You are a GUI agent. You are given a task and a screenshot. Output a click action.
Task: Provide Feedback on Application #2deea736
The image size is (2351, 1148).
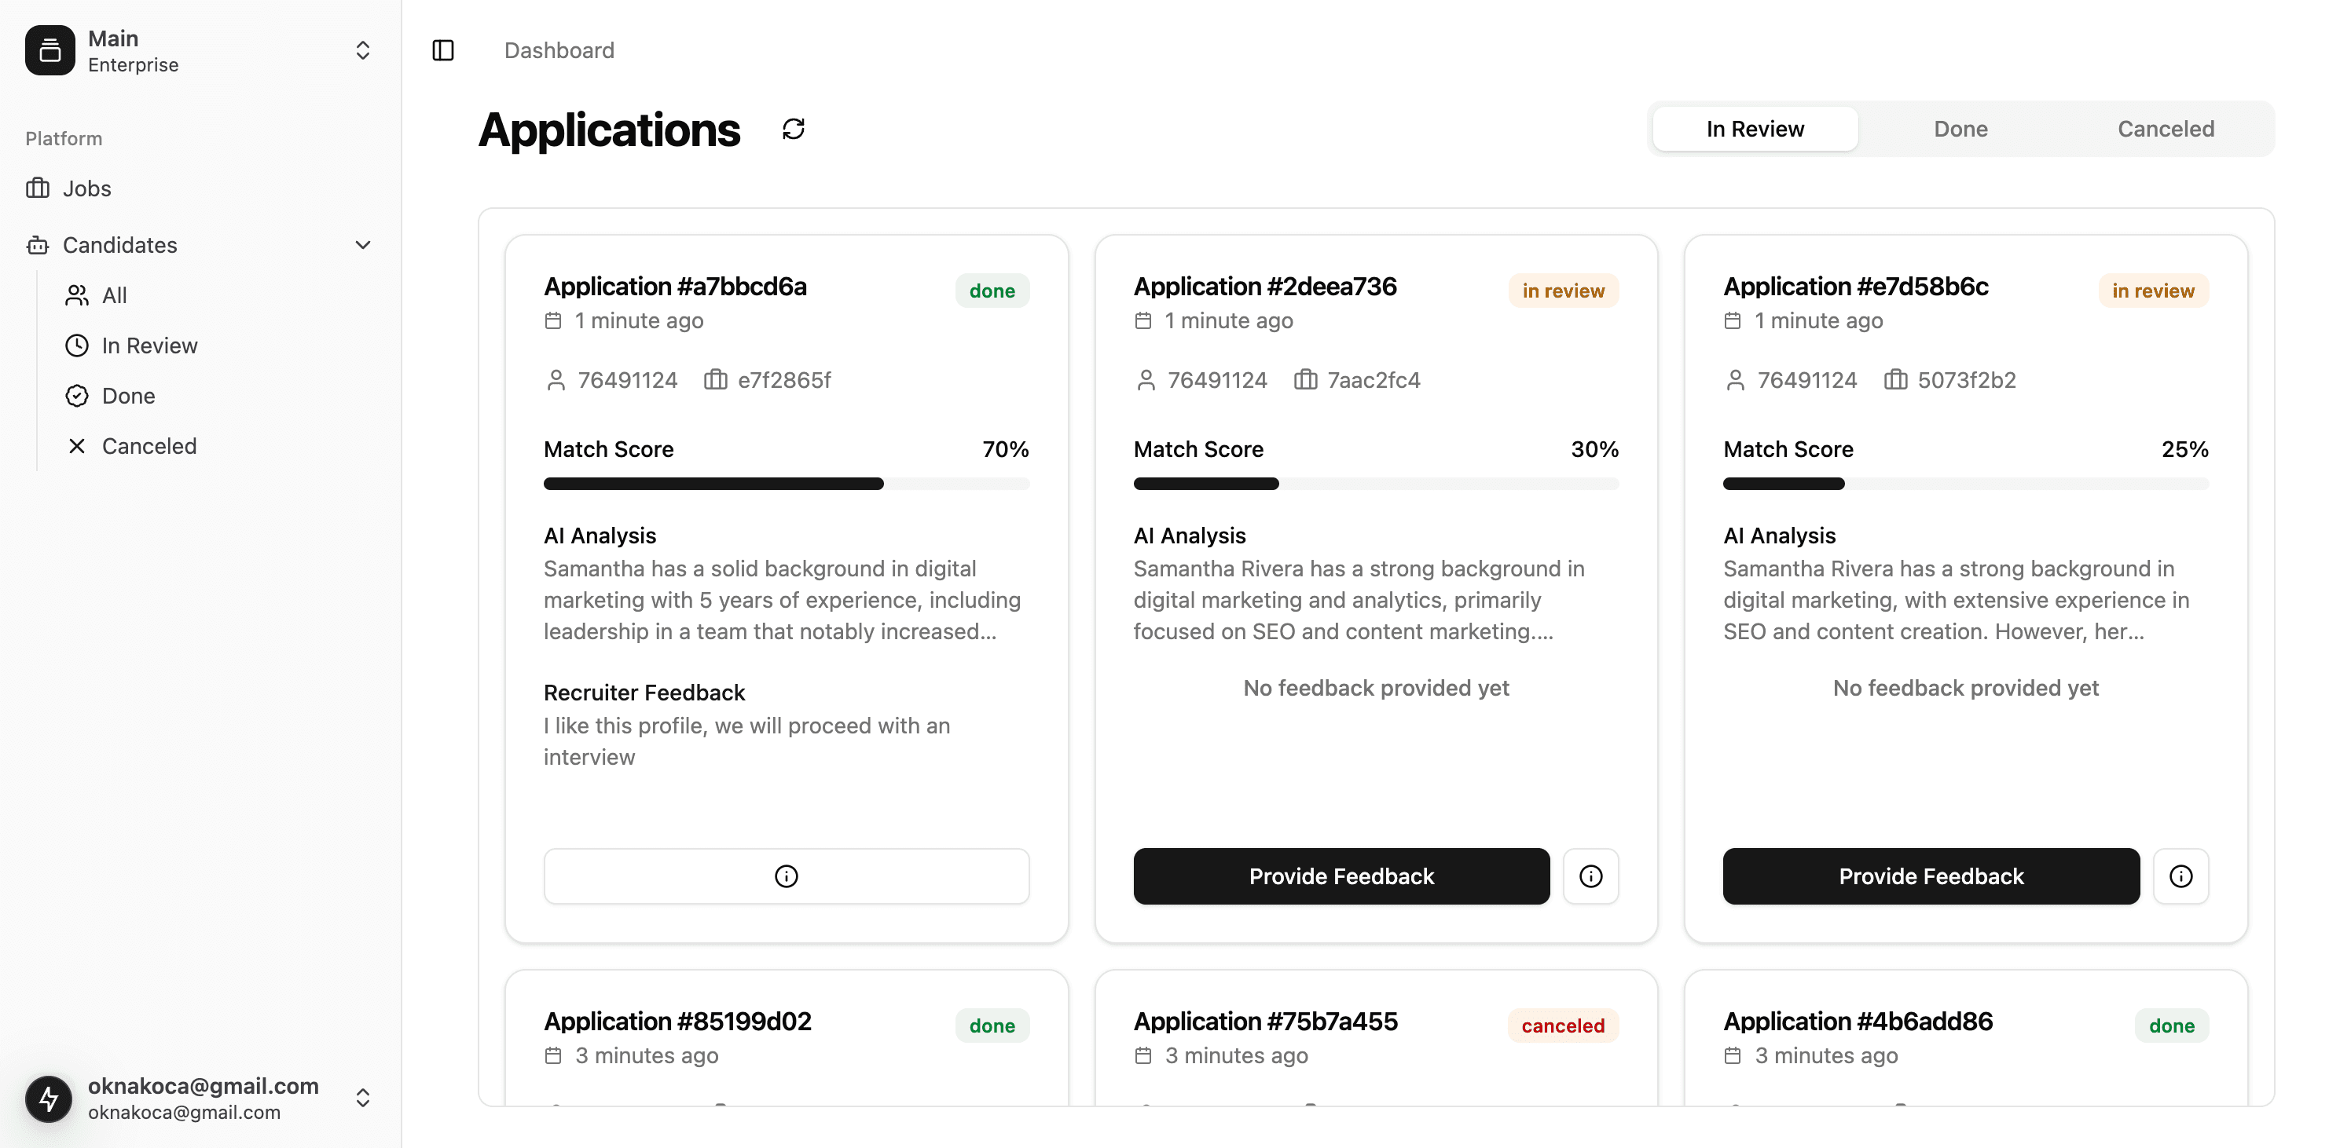1341,876
